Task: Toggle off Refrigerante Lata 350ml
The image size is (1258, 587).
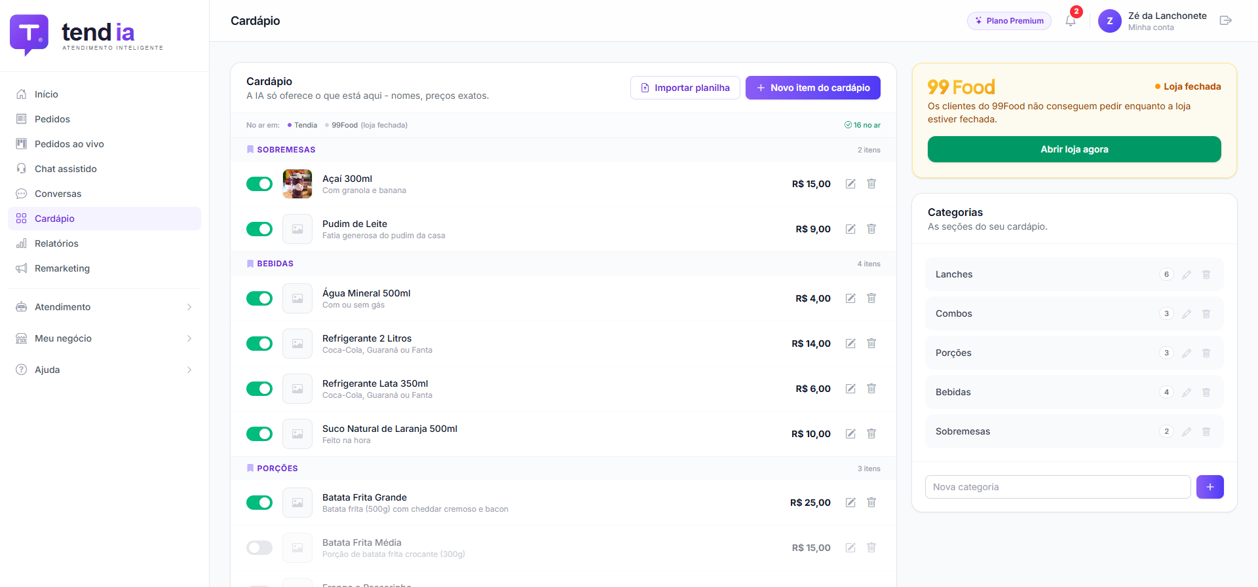Action: pos(259,389)
